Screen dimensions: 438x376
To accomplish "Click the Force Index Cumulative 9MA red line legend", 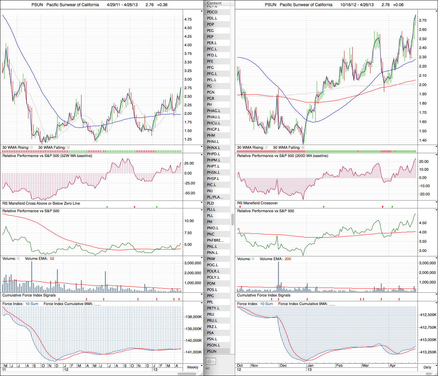I will [x=97, y=304].
